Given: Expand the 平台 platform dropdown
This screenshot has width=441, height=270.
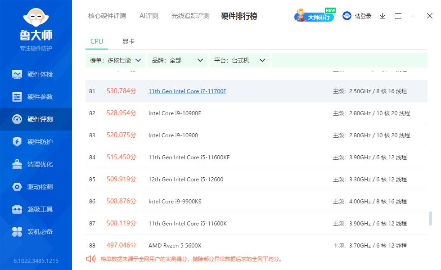Looking at the screenshot, I should click(240, 59).
